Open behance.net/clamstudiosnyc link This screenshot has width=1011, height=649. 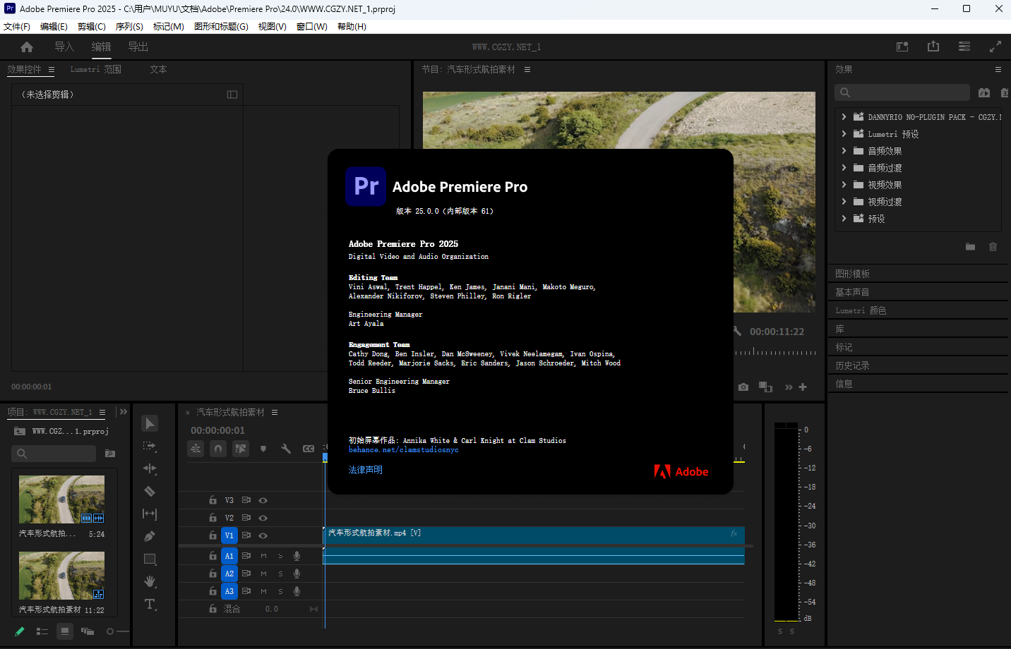point(404,450)
